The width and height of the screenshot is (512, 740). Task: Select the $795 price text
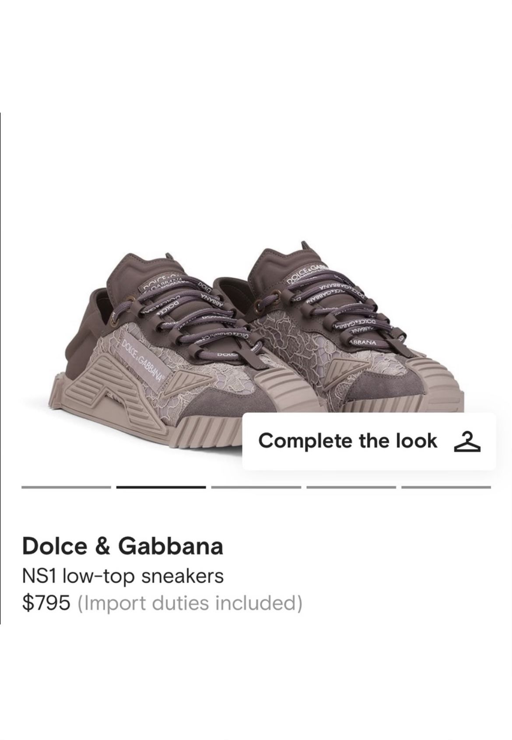coord(46,603)
